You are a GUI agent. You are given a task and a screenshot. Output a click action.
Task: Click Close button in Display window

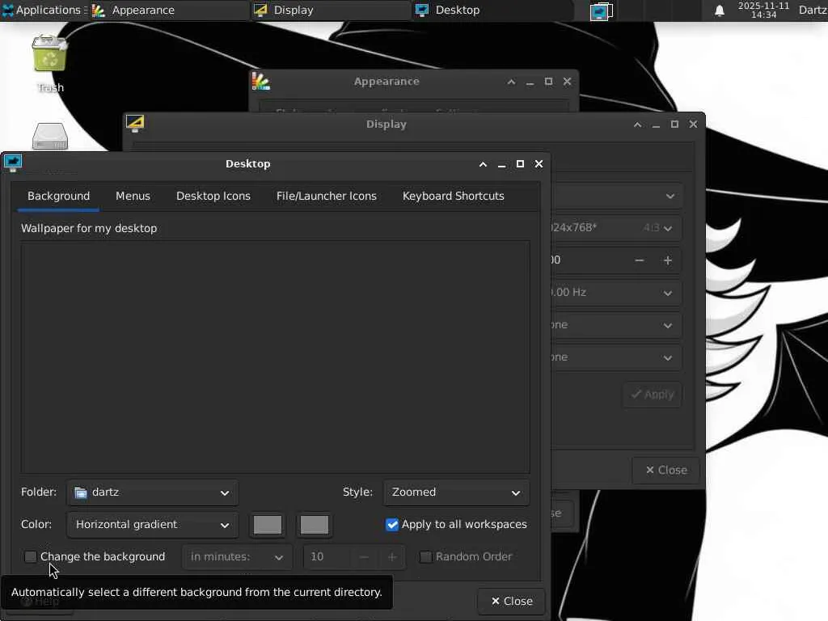pyautogui.click(x=666, y=470)
